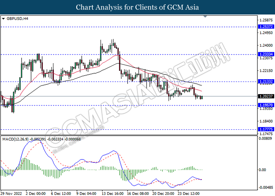The image size is (275, 196).
Task: Select the 1.17775 price level label
Action: [266, 129]
